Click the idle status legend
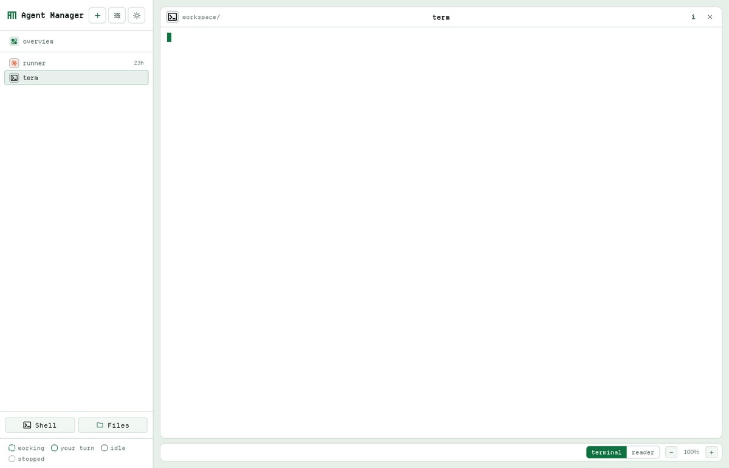 [114, 448]
